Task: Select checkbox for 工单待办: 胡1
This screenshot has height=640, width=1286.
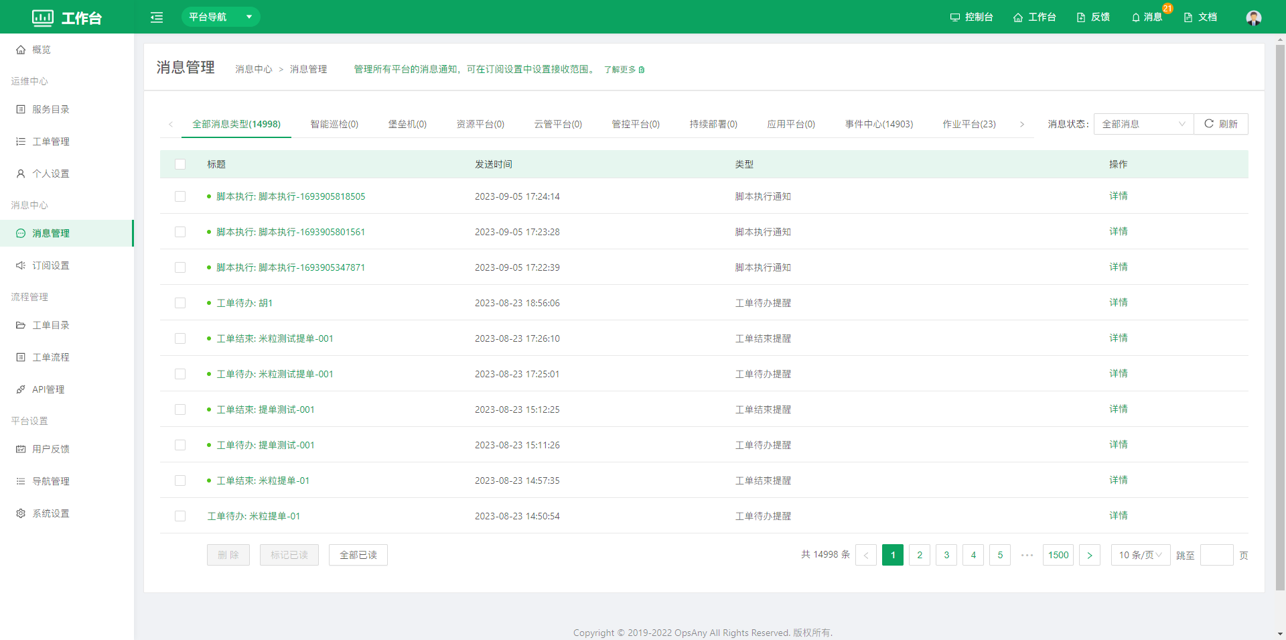Action: coord(180,303)
